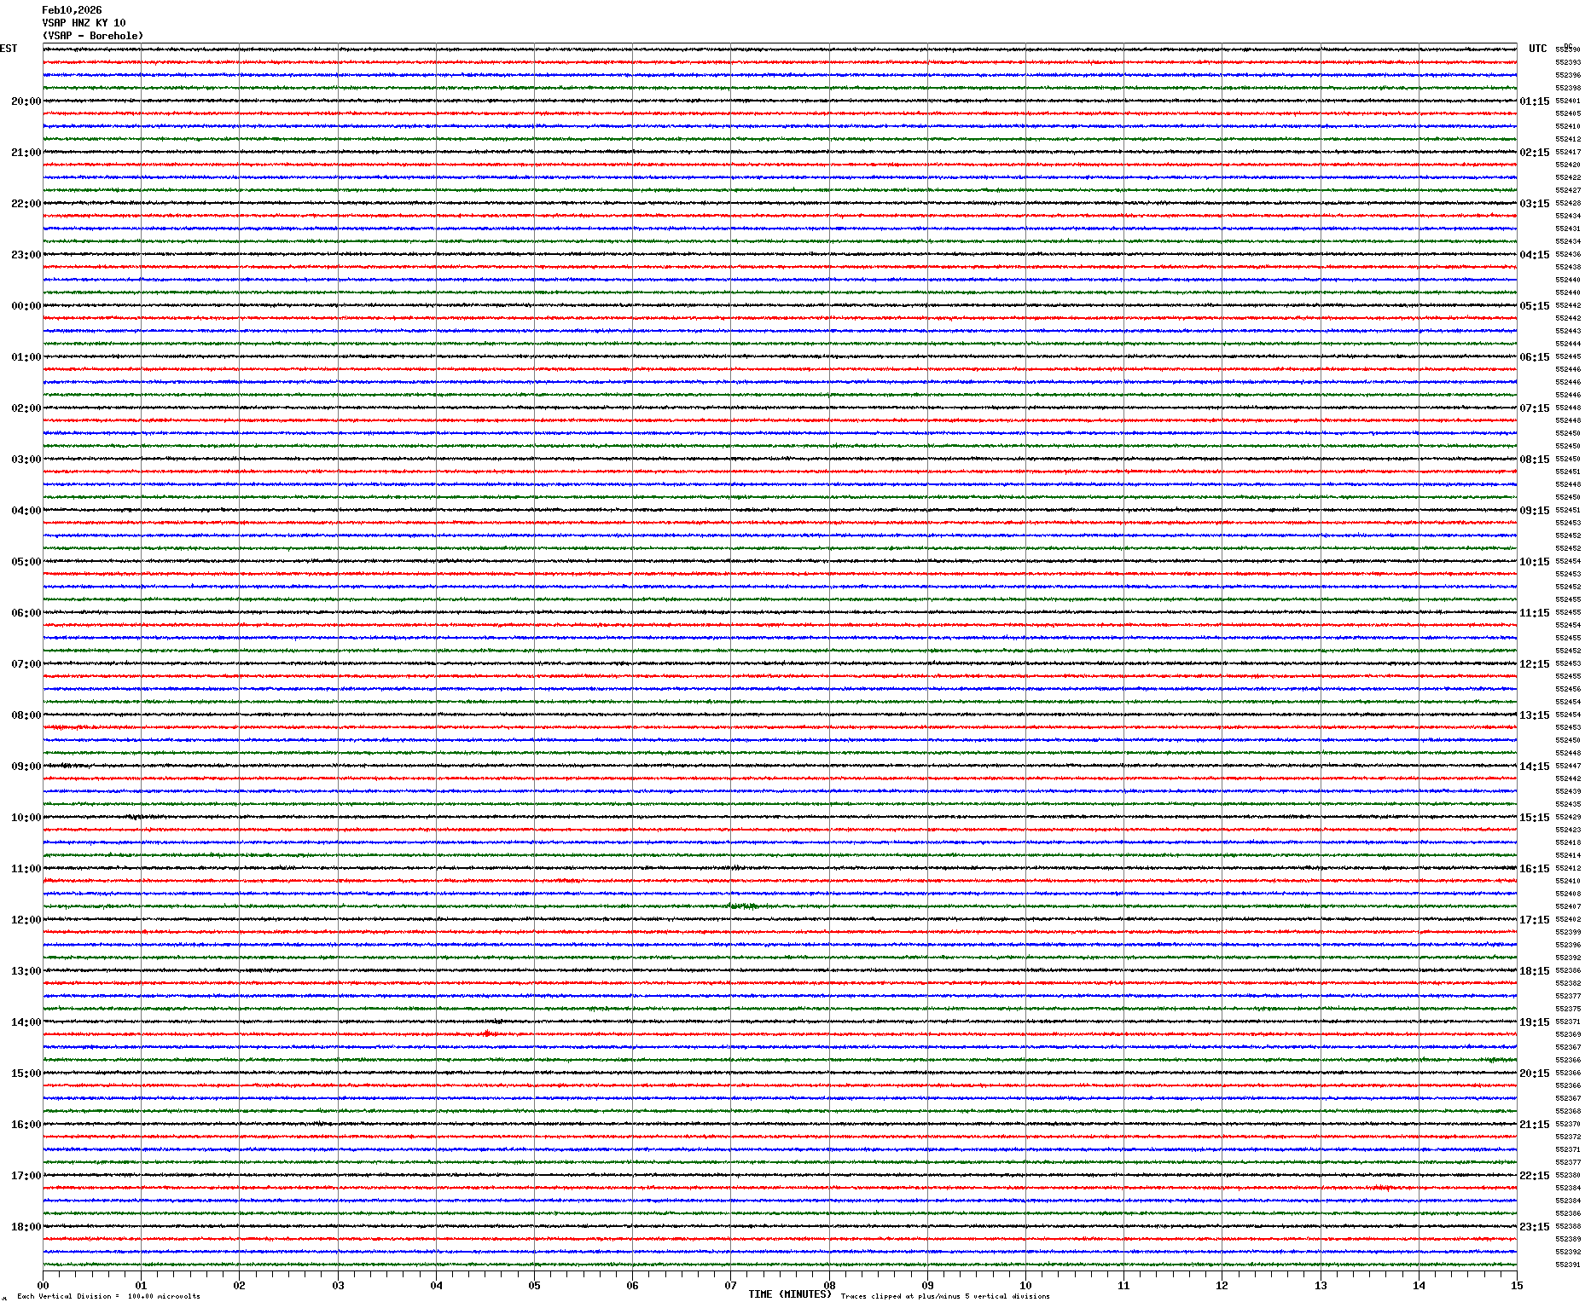
Task: Click the 00 minute tick label
Action: (43, 1286)
